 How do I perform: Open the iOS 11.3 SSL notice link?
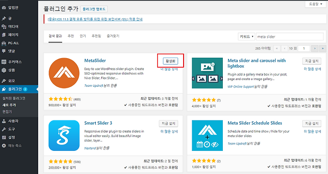click(95, 19)
